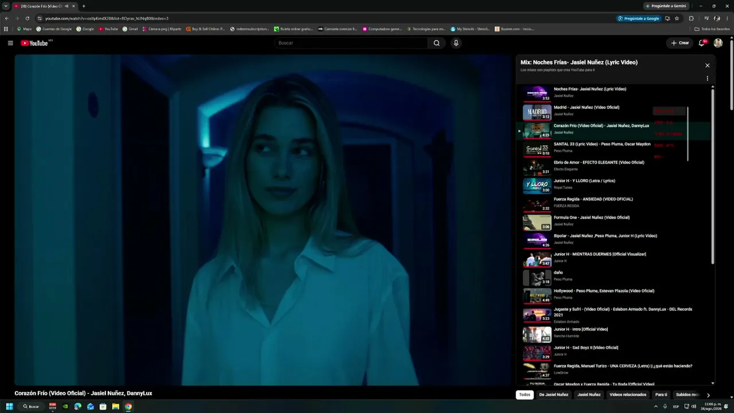Select the 'Videos relacionados' chip
Viewport: 734px width, 413px height.
point(628,395)
